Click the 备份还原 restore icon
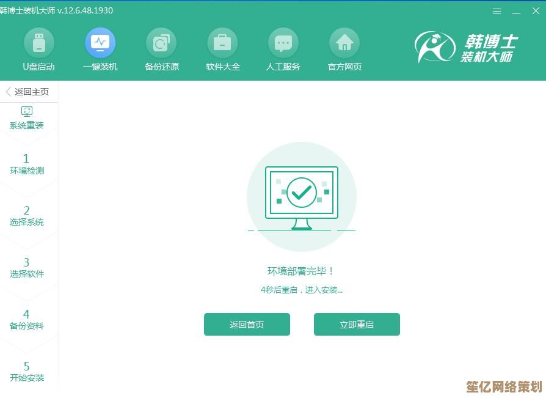The width and height of the screenshot is (546, 398). point(161,49)
